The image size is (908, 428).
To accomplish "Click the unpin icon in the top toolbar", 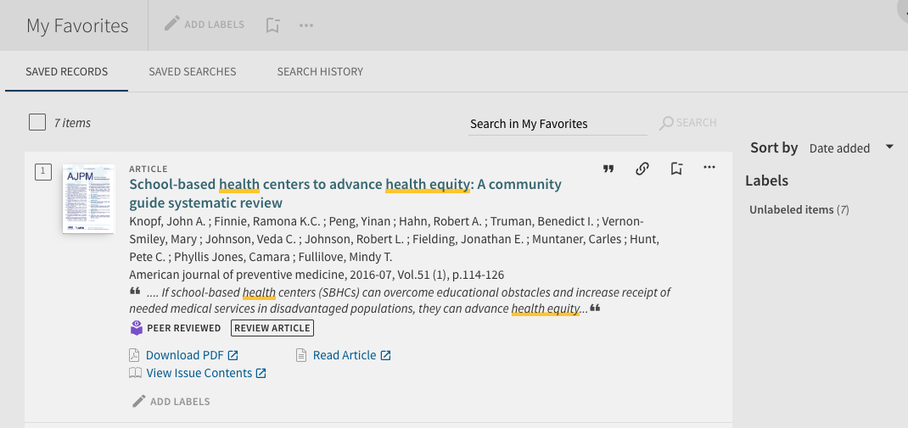I will [272, 25].
